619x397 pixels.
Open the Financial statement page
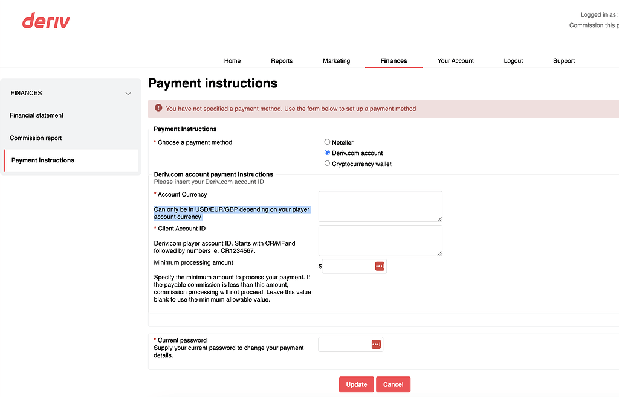37,115
